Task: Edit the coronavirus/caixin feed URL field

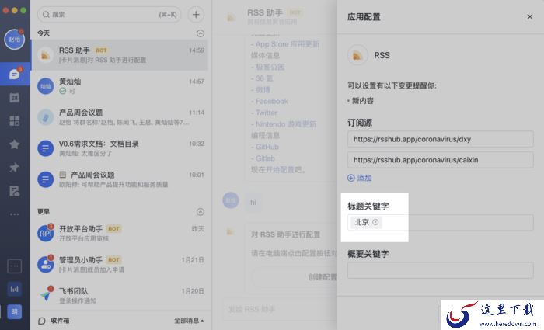Action: [x=441, y=160]
